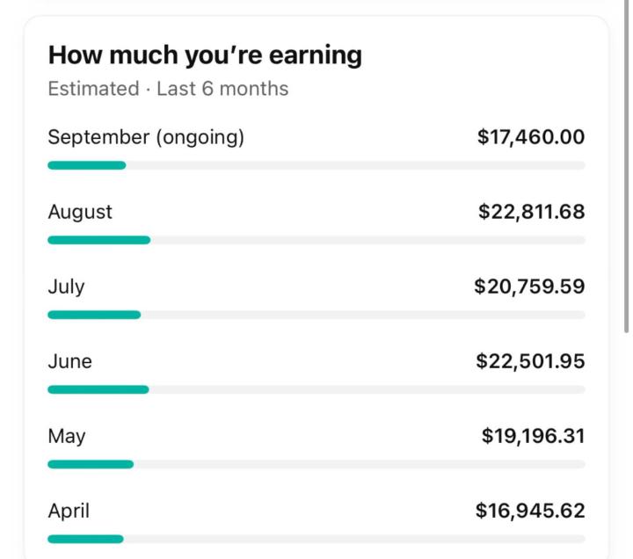Viewport: 633px width, 559px height.
Task: Click the "How much you're earning" heading
Action: point(205,55)
